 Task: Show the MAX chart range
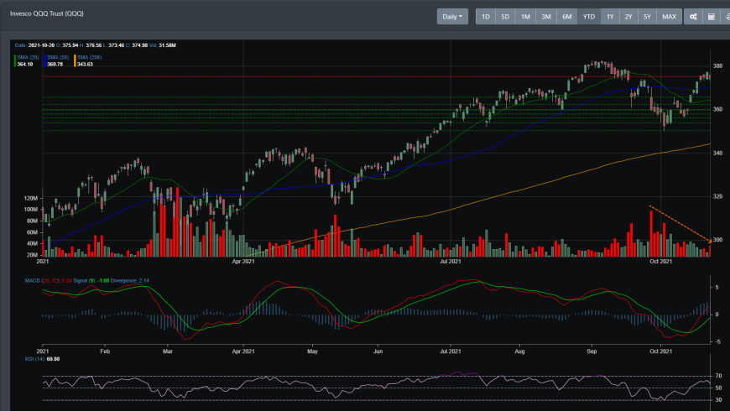(669, 17)
